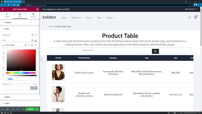Open the browser profile avatar
This screenshot has width=202, height=114.
(196, 5)
